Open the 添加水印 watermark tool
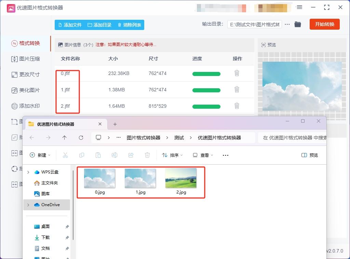This screenshot has width=350, height=259. click(x=26, y=106)
